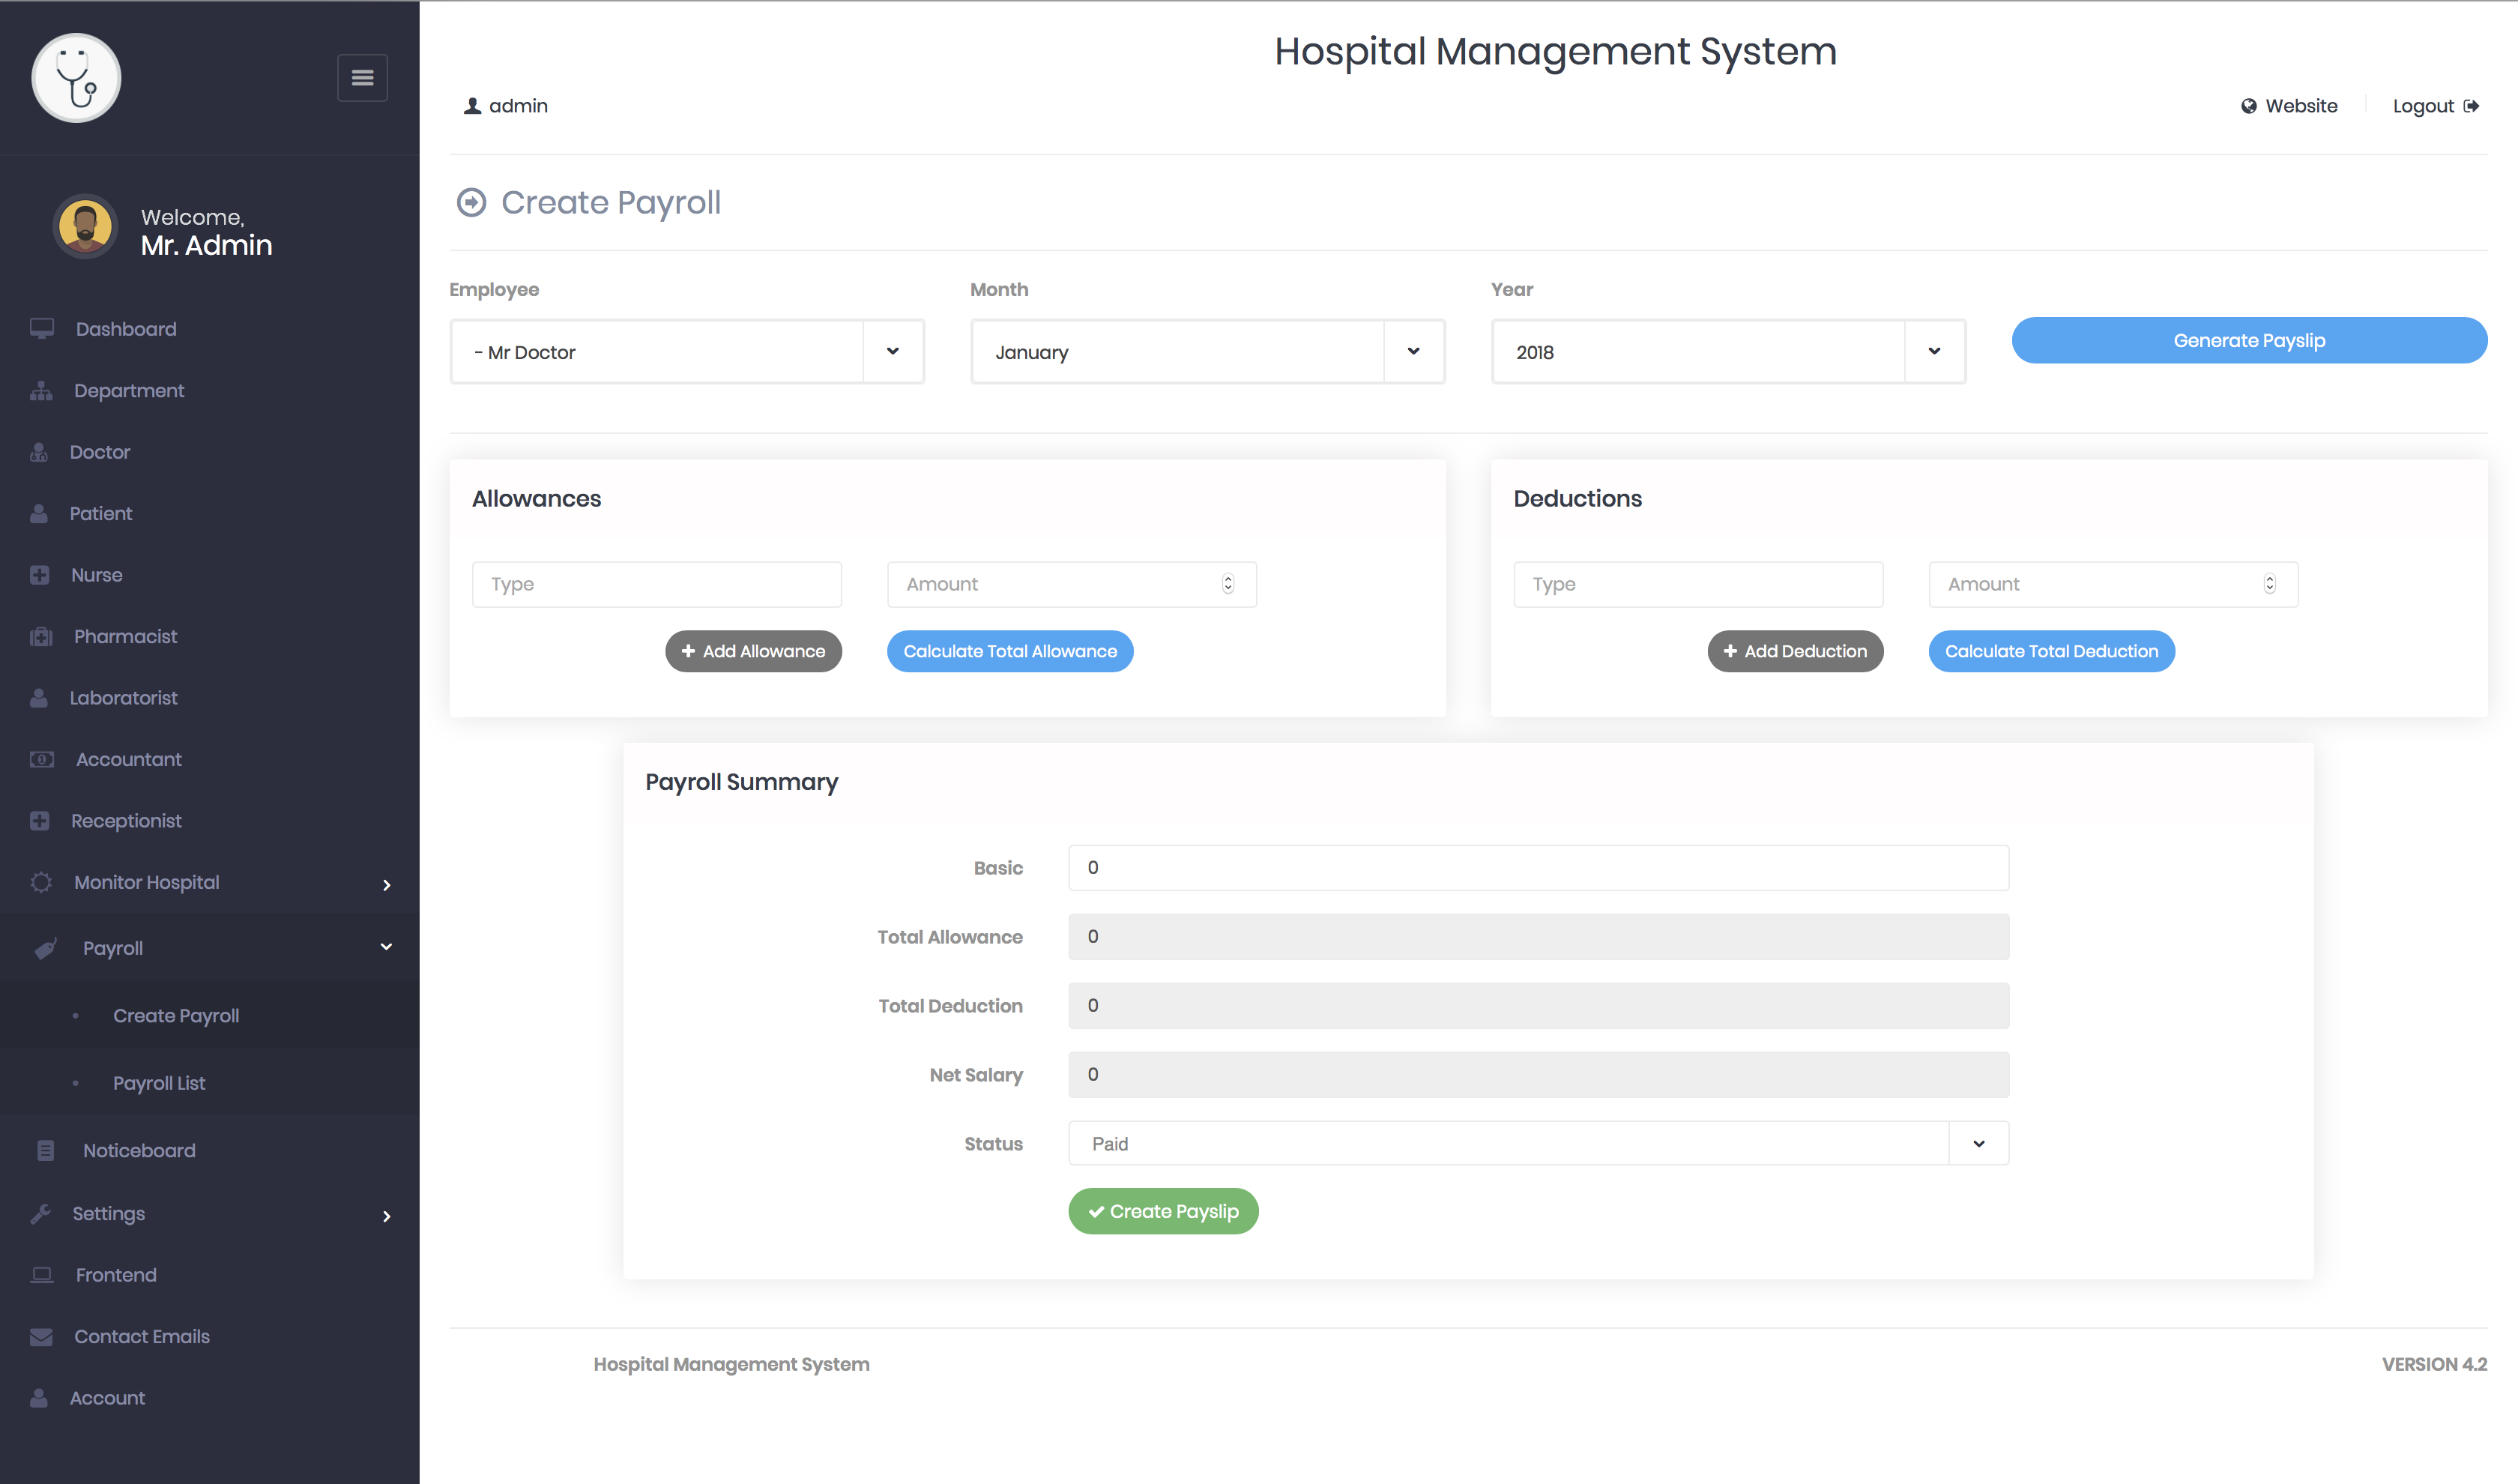Select Create Payroll submenu item

(176, 1016)
